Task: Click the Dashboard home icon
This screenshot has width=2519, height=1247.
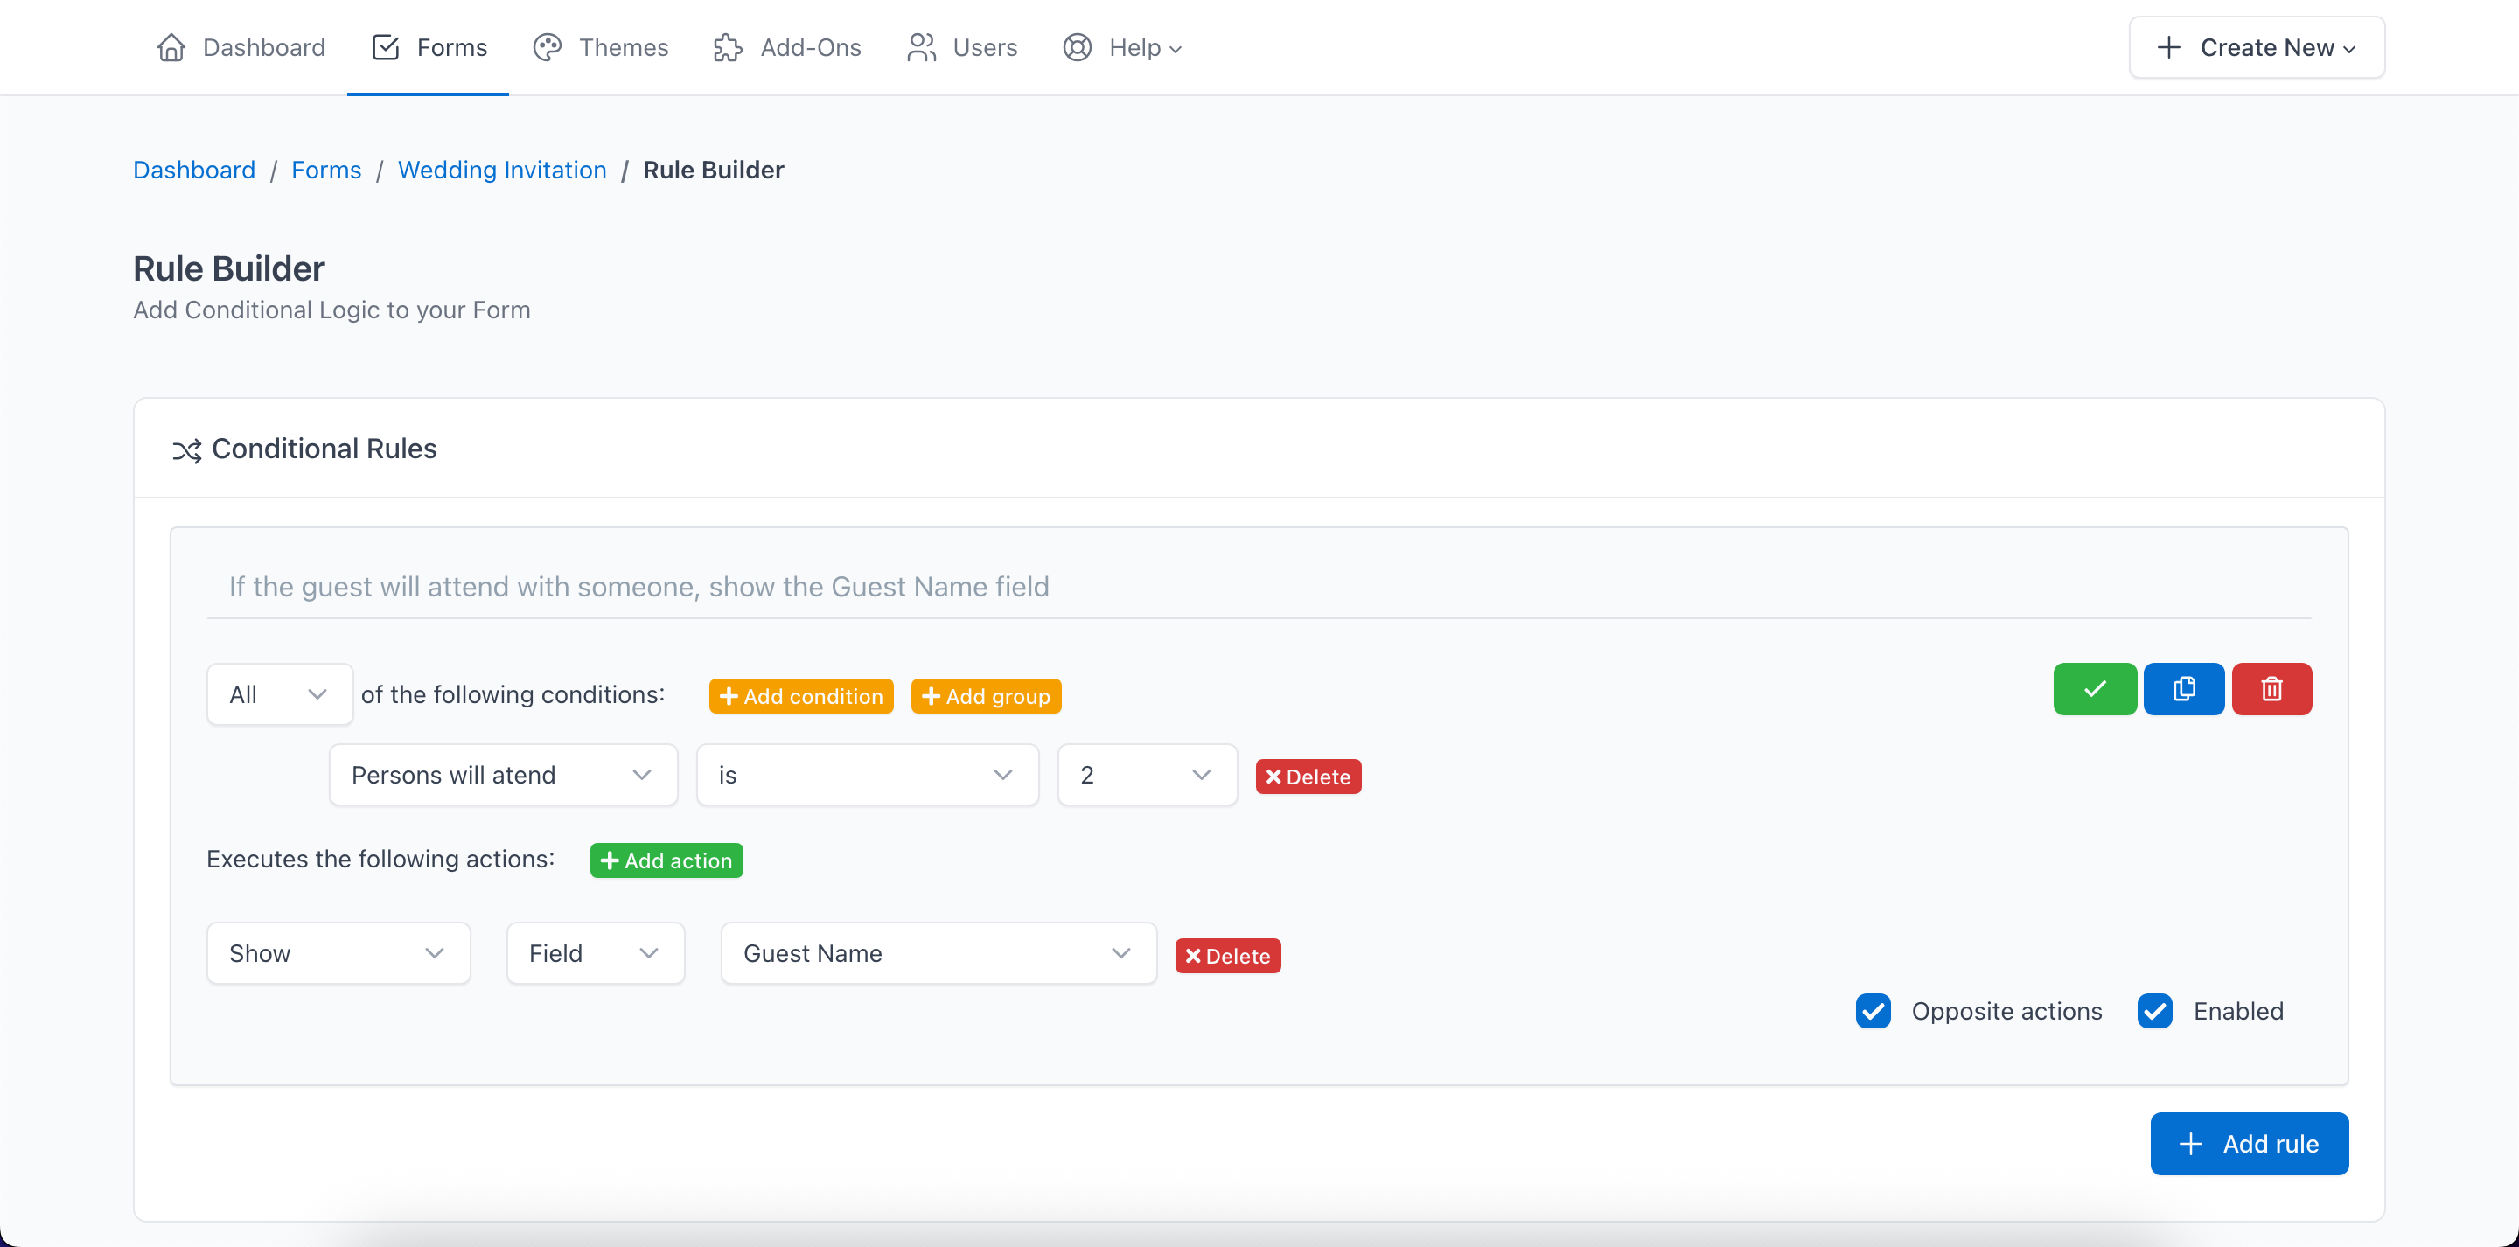Action: [171, 47]
